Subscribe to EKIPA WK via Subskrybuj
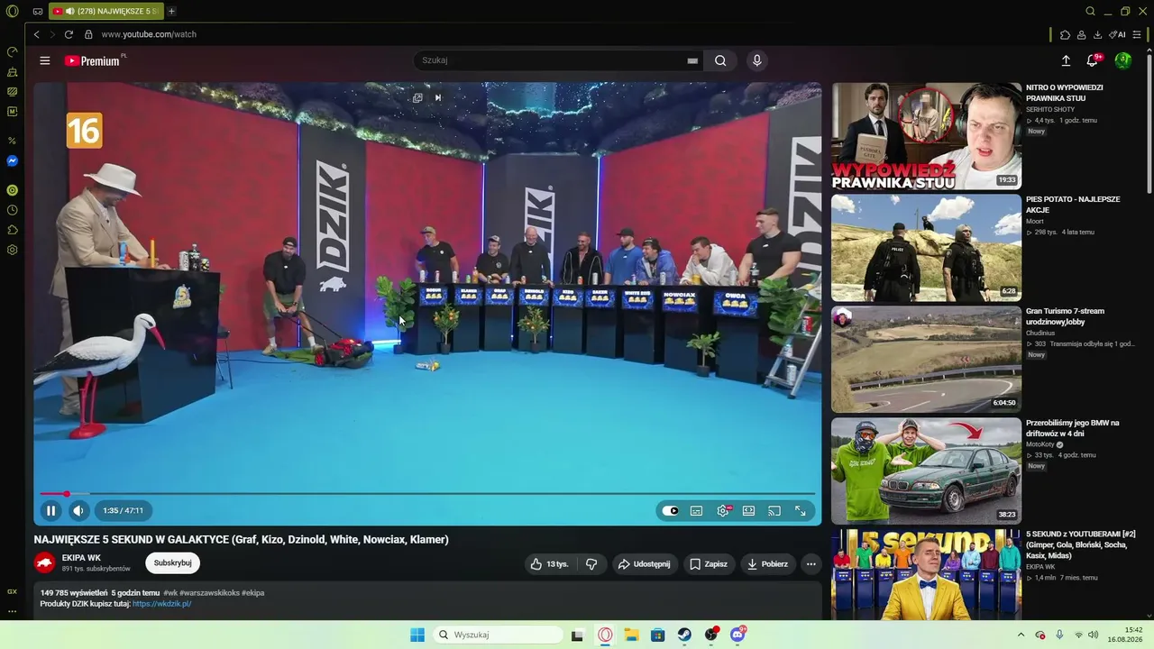The height and width of the screenshot is (649, 1154). [x=172, y=563]
